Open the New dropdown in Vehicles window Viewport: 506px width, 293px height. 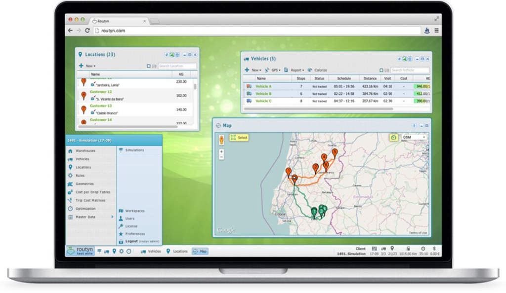click(253, 70)
